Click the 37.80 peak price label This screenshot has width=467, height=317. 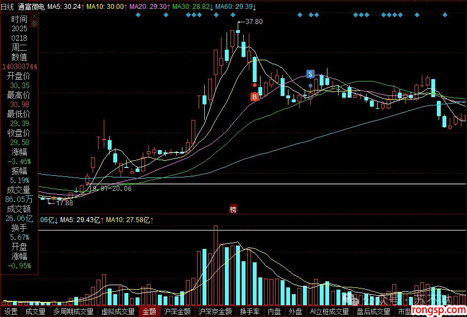coord(253,21)
